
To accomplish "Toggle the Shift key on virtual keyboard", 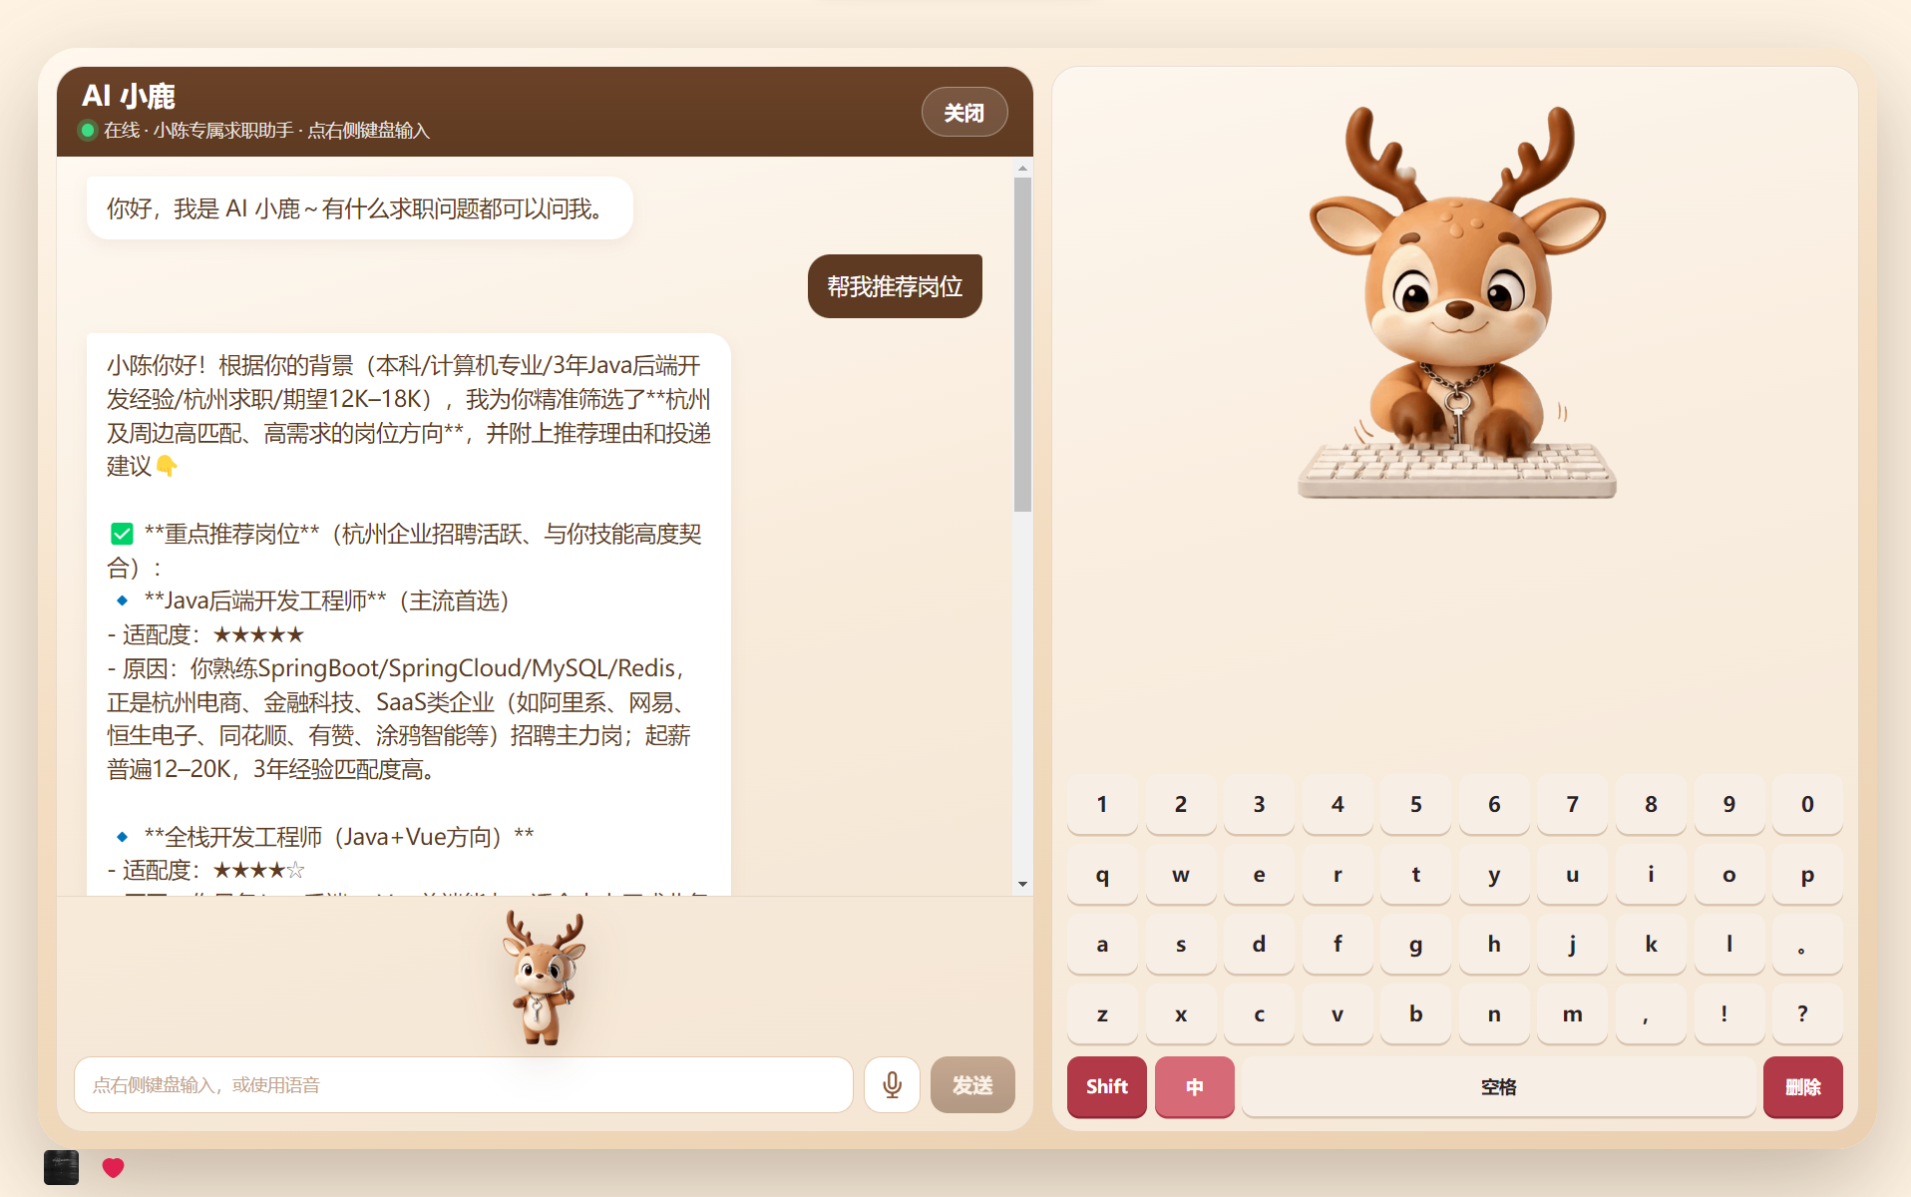I will coord(1106,1086).
